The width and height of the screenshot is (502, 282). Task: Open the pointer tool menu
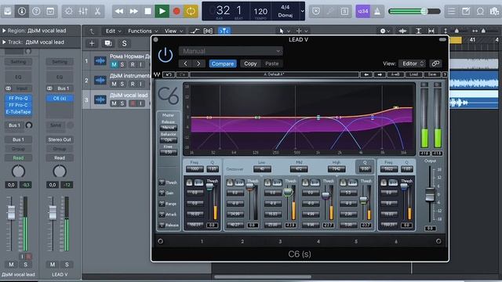pos(284,31)
